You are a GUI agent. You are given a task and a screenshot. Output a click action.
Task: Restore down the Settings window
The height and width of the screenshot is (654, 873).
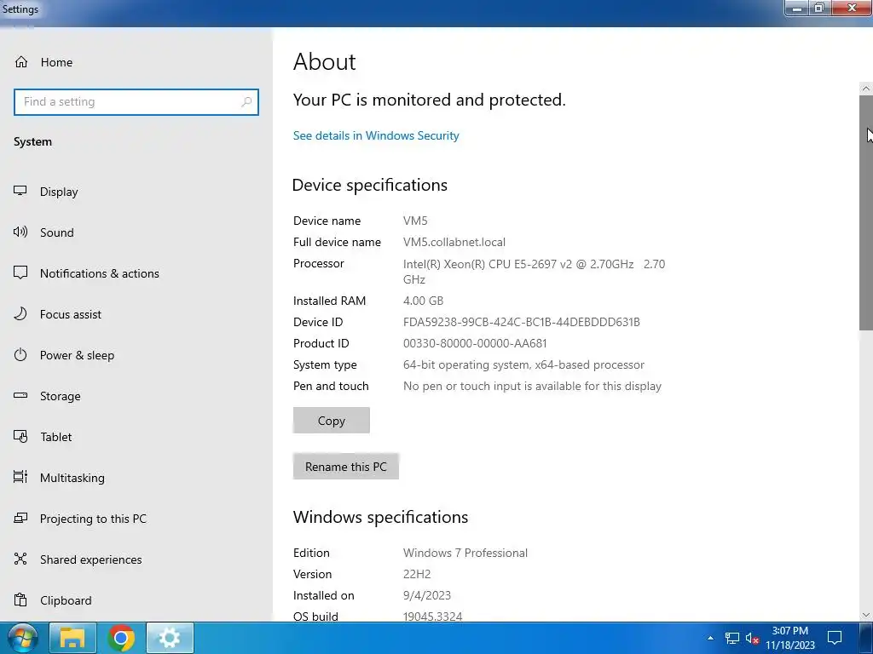[819, 9]
